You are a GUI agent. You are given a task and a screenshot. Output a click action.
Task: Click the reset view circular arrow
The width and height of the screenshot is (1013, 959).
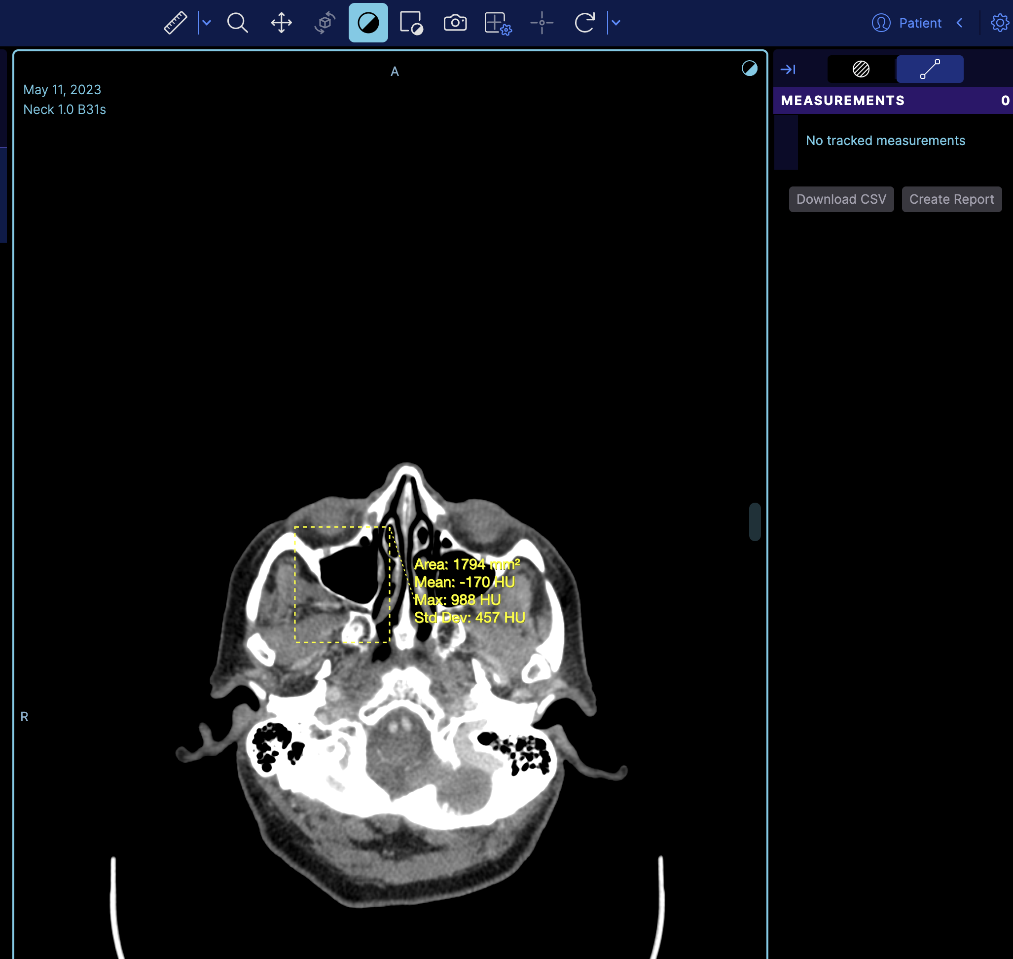[585, 23]
